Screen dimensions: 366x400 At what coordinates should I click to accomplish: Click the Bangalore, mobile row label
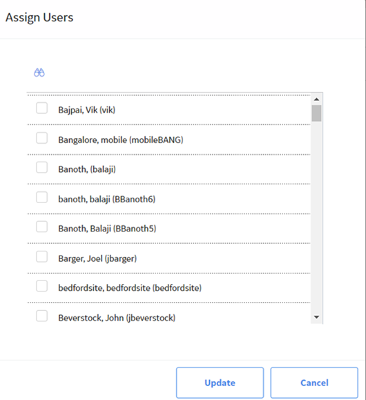(121, 140)
